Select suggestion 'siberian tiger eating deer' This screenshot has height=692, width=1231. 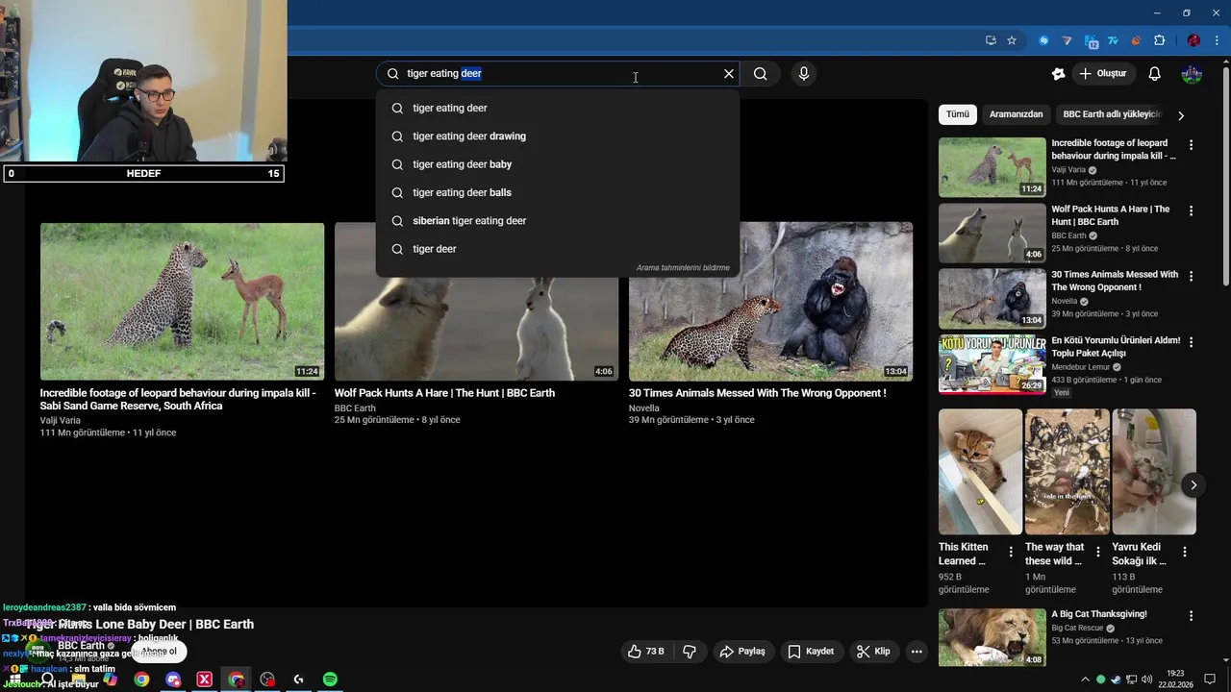click(x=558, y=221)
